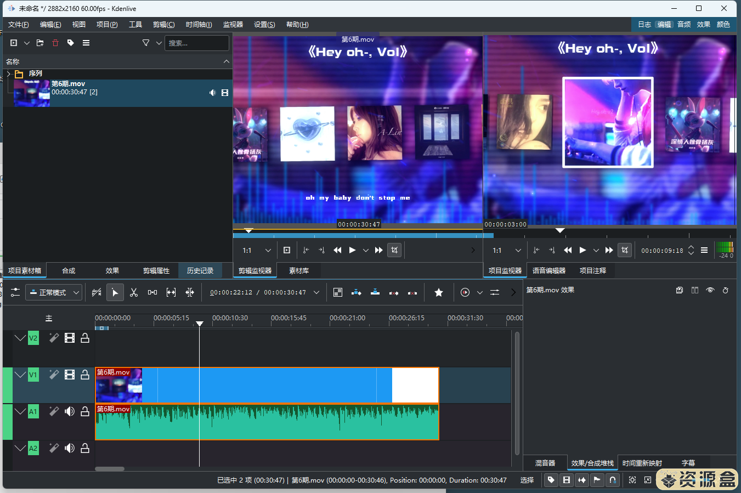Open preview render dropdown arrow in timeline toolbar
Image resolution: width=741 pixels, height=493 pixels.
(x=480, y=292)
